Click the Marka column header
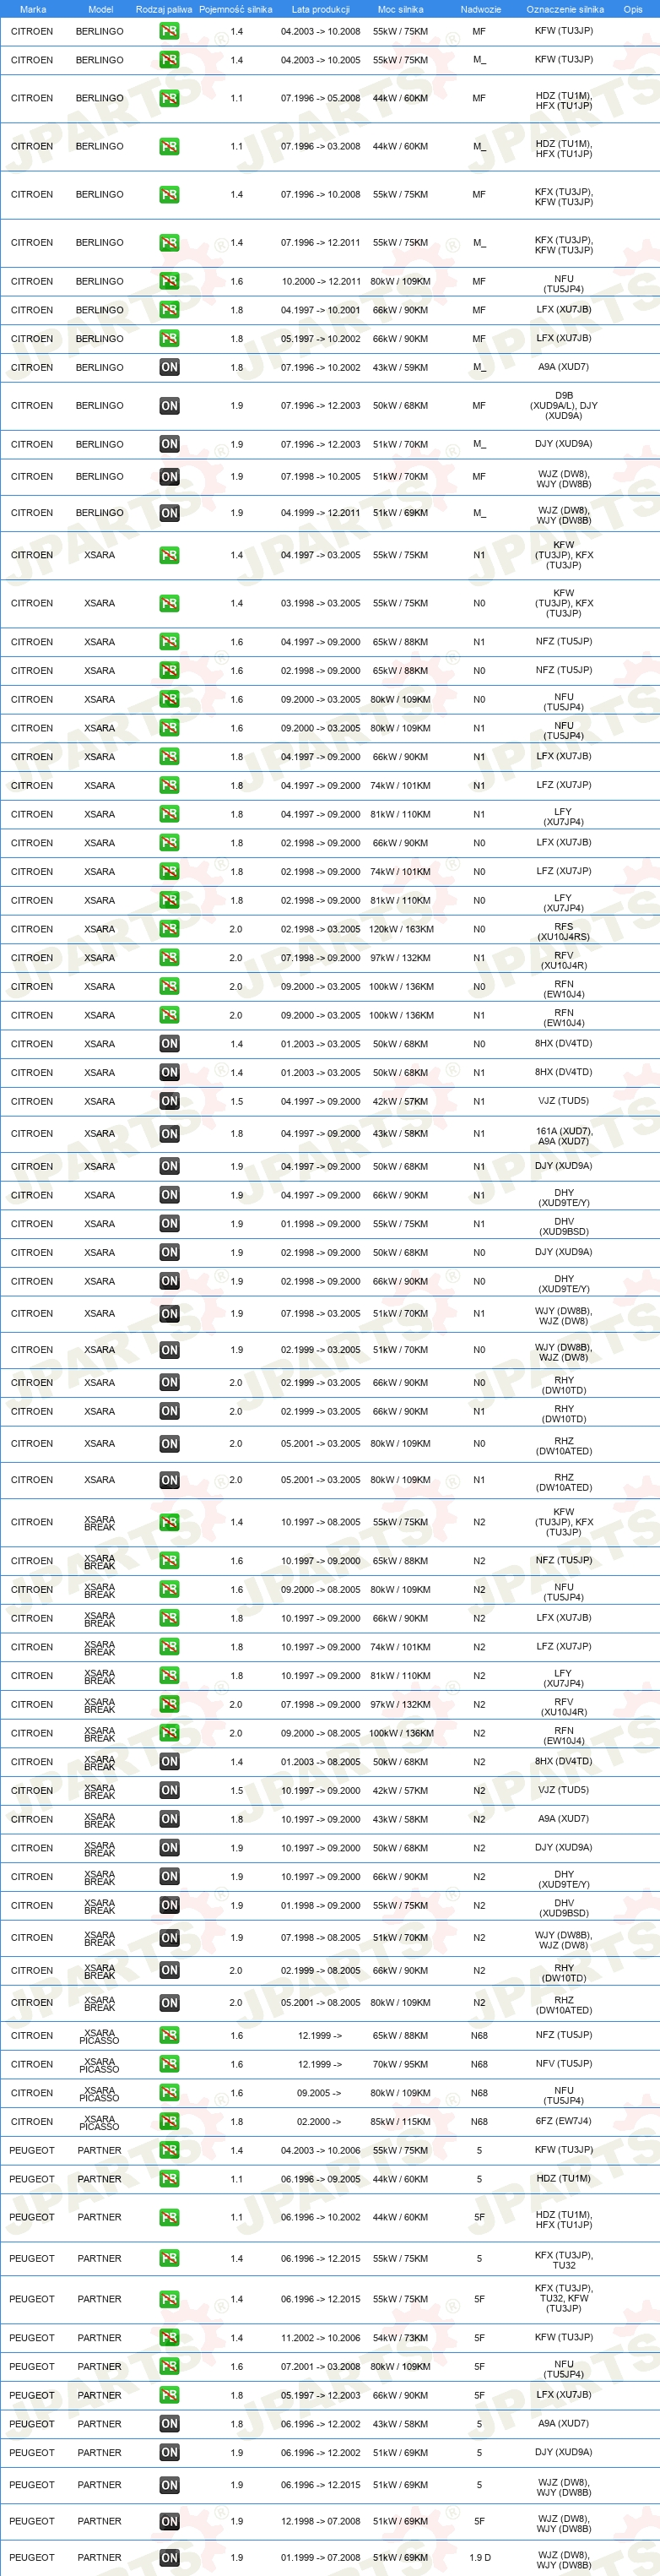The width and height of the screenshot is (660, 2576). [x=33, y=9]
